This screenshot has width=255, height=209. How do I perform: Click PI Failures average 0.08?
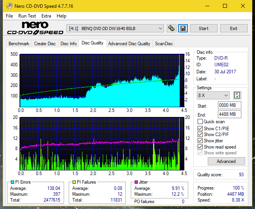pyautogui.click(x=118, y=188)
